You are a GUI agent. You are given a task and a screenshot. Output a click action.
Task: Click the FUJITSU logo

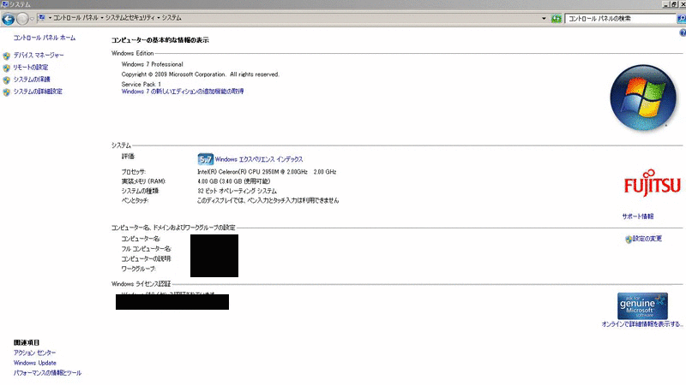[x=652, y=182]
